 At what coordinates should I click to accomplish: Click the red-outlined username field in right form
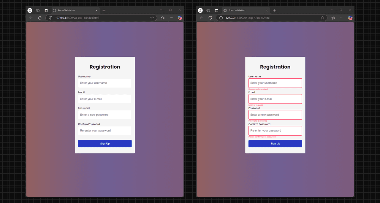275,83
